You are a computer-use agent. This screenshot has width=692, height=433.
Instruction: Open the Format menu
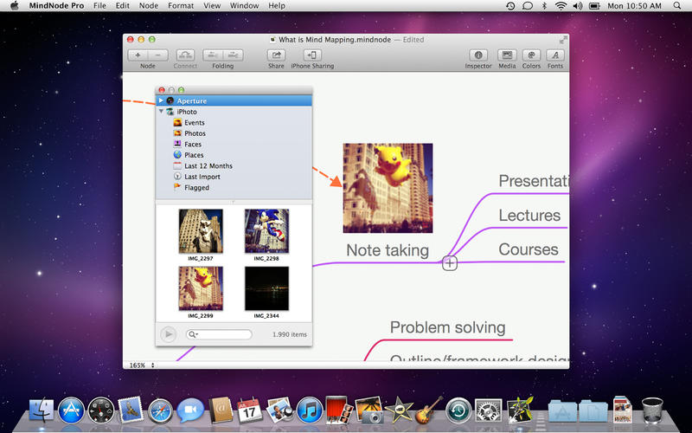click(181, 6)
